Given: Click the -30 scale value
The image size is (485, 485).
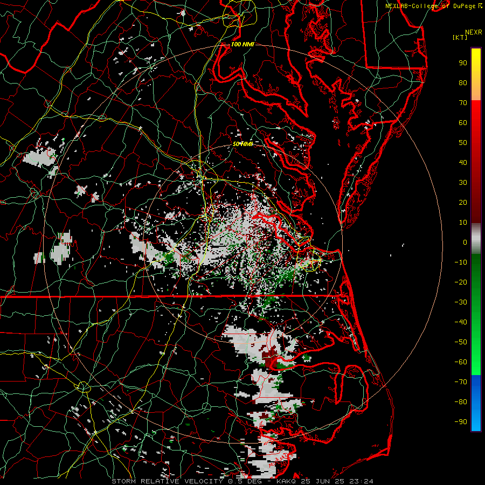Looking at the screenshot, I should [461, 302].
